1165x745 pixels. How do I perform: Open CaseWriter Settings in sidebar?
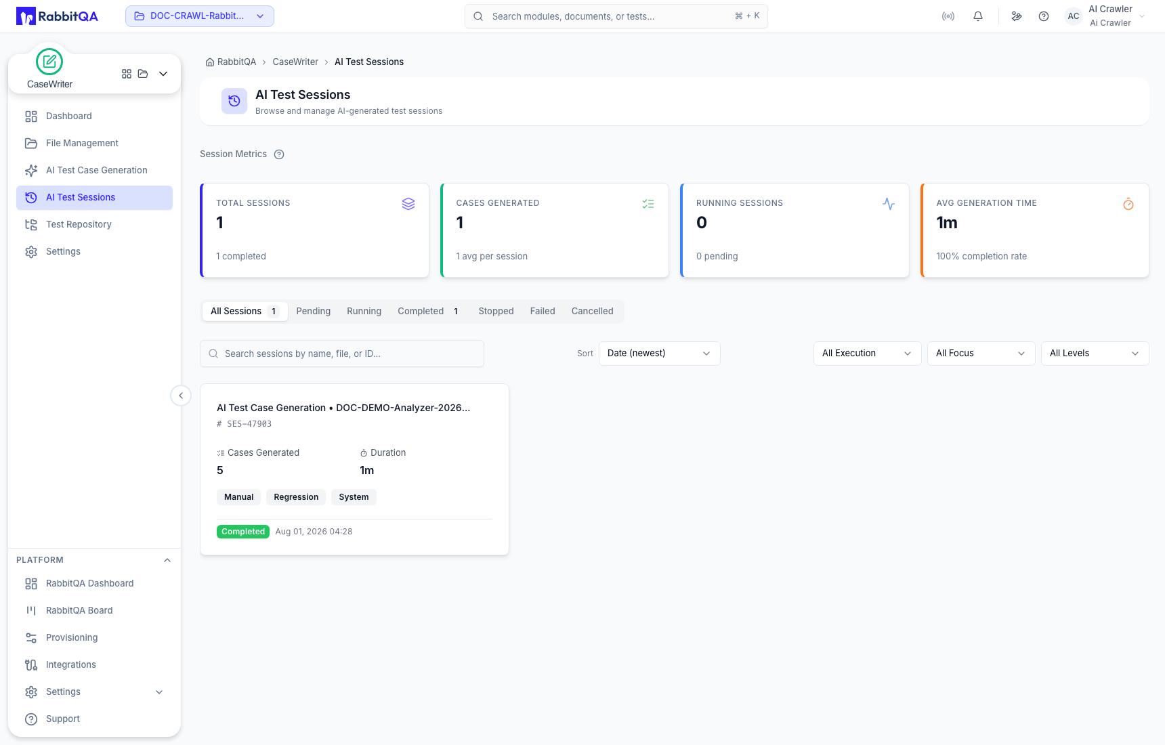click(94, 252)
